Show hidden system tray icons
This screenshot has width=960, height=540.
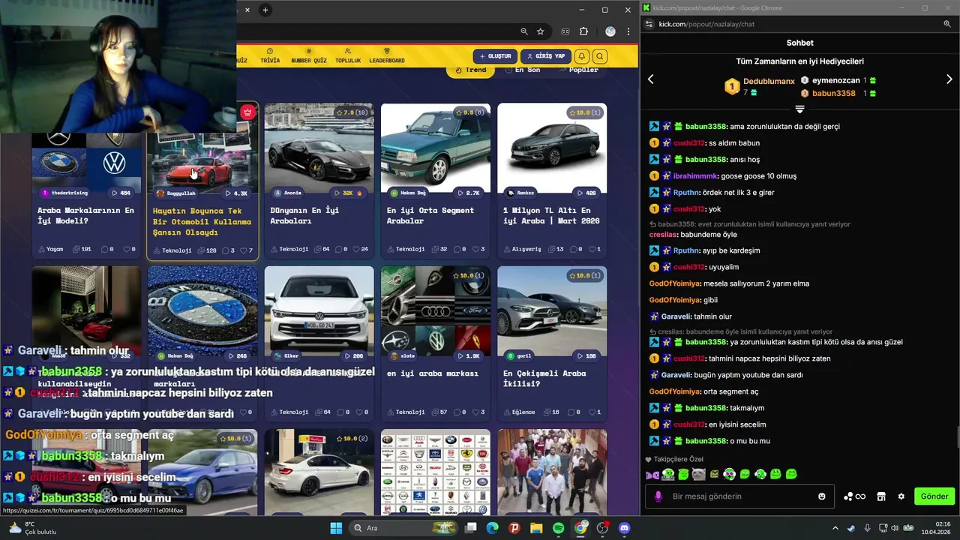click(x=835, y=528)
